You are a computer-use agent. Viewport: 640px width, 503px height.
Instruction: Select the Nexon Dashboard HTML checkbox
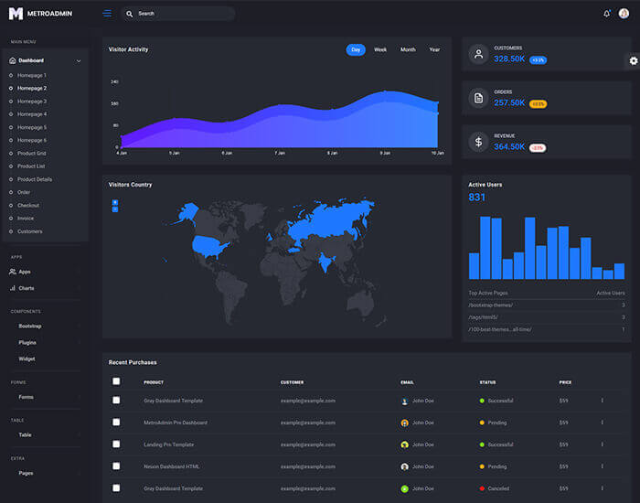(x=116, y=466)
